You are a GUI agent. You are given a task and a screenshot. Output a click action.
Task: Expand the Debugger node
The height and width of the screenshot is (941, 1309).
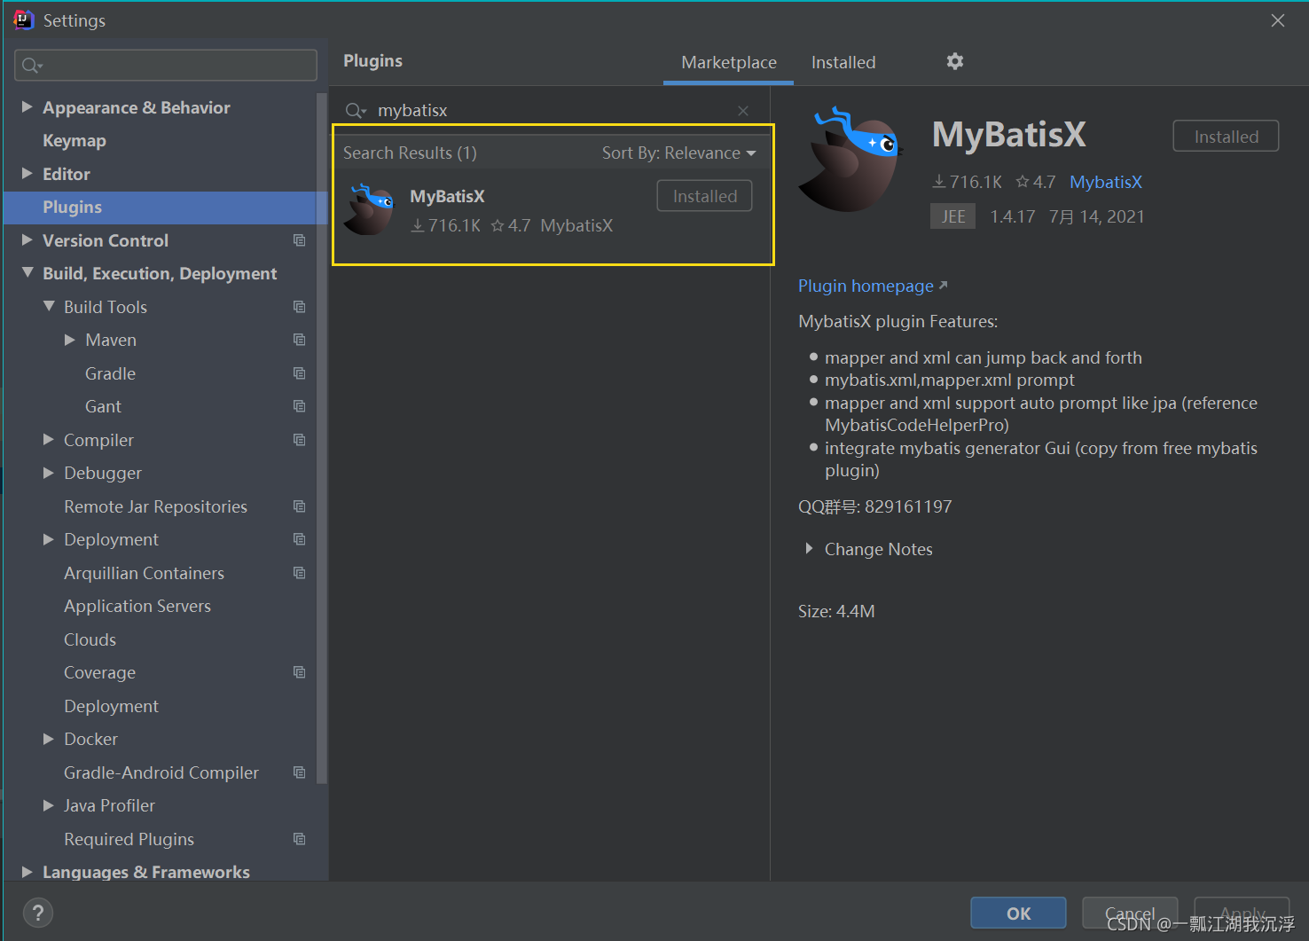point(49,473)
